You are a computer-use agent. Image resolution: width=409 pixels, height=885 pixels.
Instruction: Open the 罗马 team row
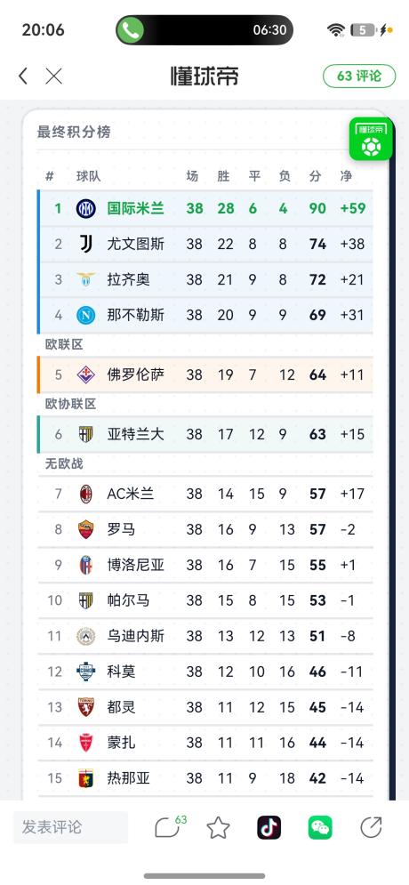(205, 529)
